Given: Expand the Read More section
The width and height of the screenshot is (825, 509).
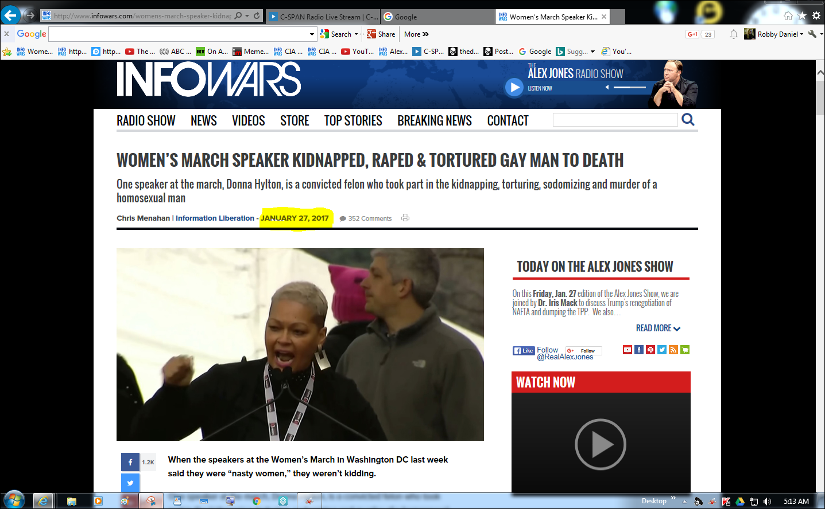Looking at the screenshot, I should pyautogui.click(x=658, y=328).
